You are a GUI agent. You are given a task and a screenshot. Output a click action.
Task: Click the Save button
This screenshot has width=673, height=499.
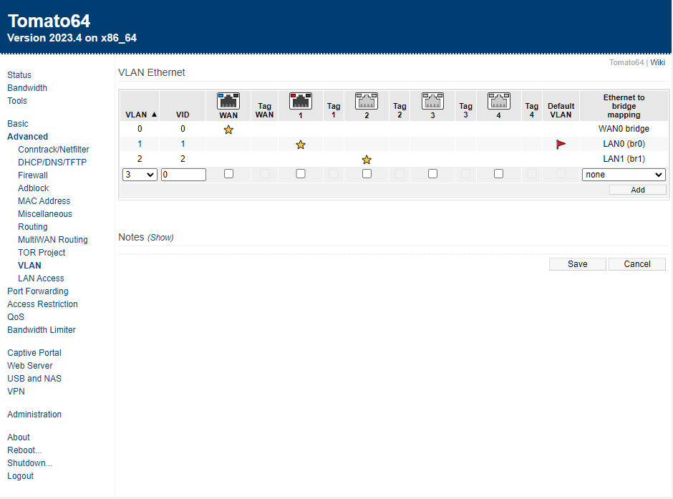pyautogui.click(x=577, y=264)
